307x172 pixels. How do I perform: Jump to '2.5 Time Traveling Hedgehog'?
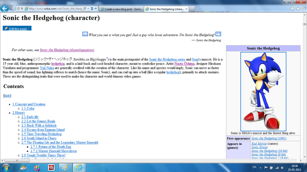(42, 134)
